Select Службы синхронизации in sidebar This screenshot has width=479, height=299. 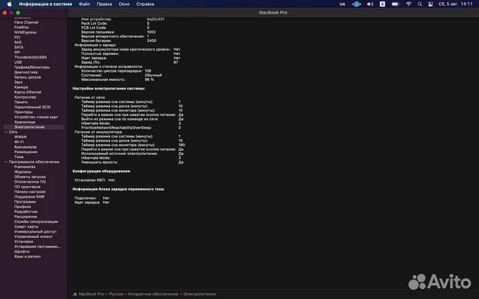tap(36, 222)
